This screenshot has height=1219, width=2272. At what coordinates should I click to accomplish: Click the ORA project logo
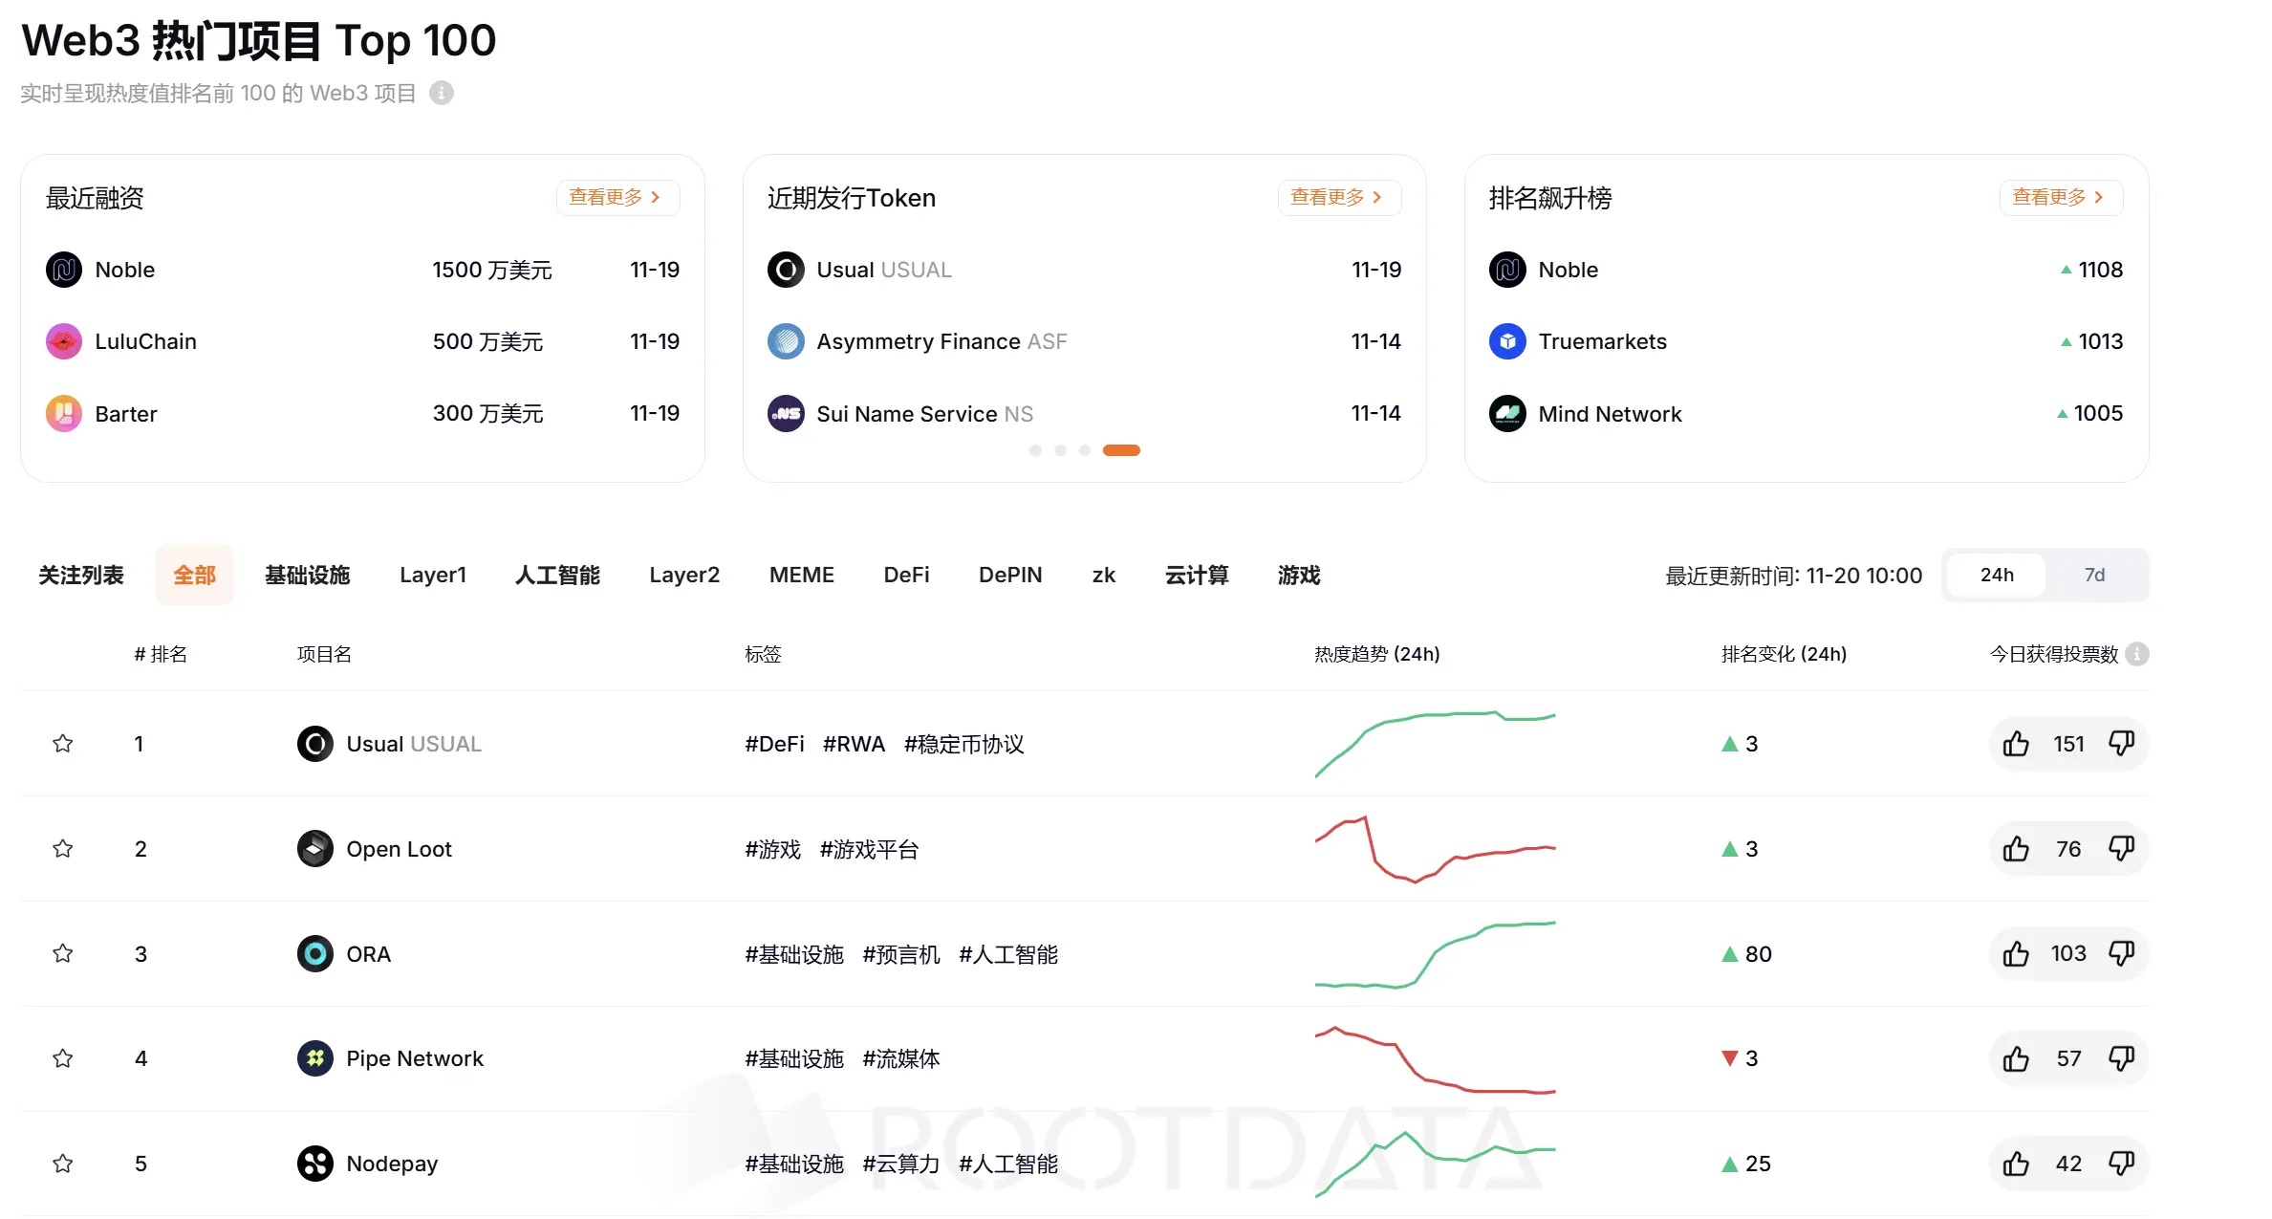coord(314,953)
